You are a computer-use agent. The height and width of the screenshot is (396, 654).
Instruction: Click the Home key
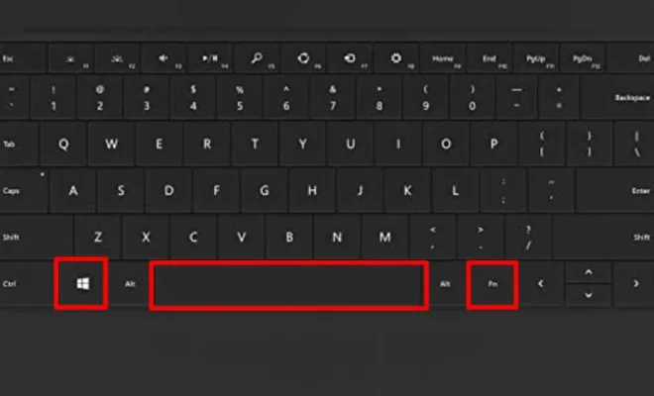point(443,58)
